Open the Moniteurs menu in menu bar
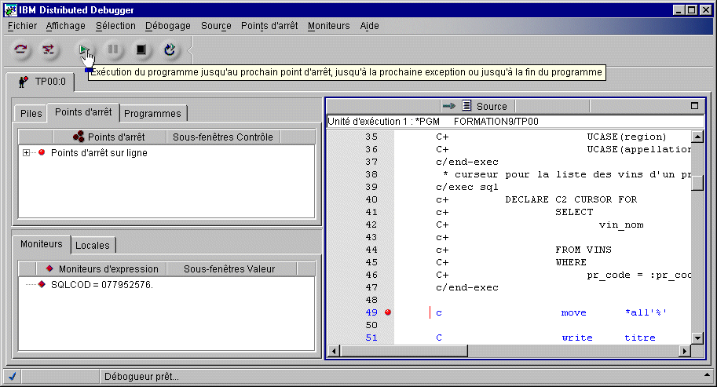Screen dimensions: 717x387 tap(328, 26)
